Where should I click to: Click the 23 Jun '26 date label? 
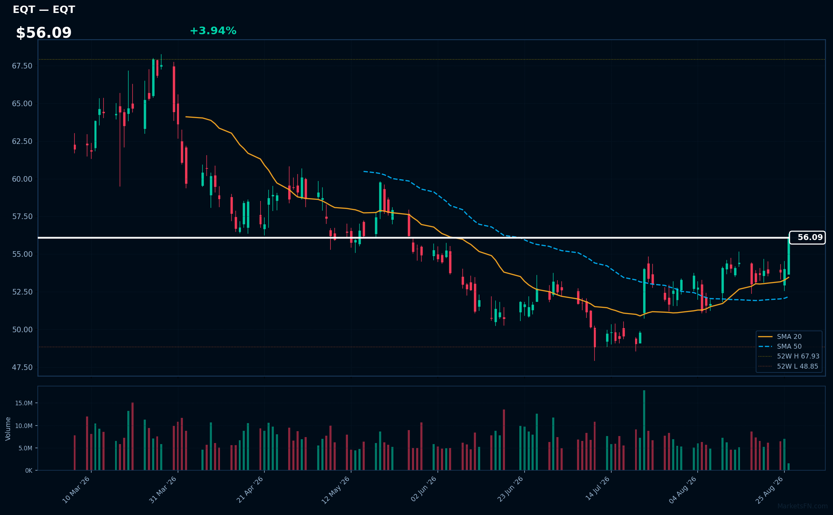(x=510, y=489)
